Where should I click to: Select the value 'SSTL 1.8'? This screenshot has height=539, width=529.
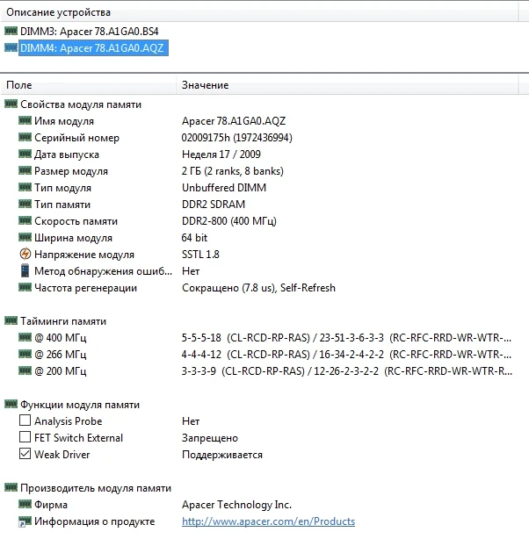coord(200,255)
